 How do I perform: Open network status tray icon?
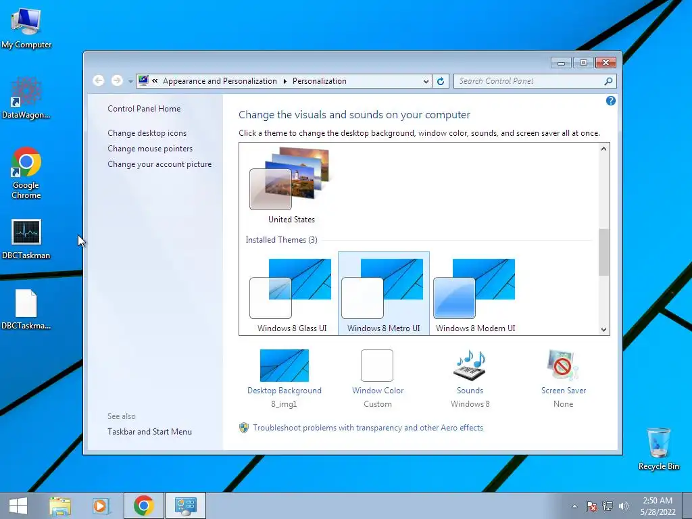pos(608,506)
